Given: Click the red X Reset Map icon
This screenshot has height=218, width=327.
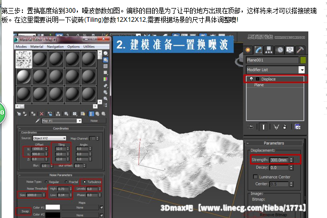Looking at the screenshot, I should click(42, 114).
